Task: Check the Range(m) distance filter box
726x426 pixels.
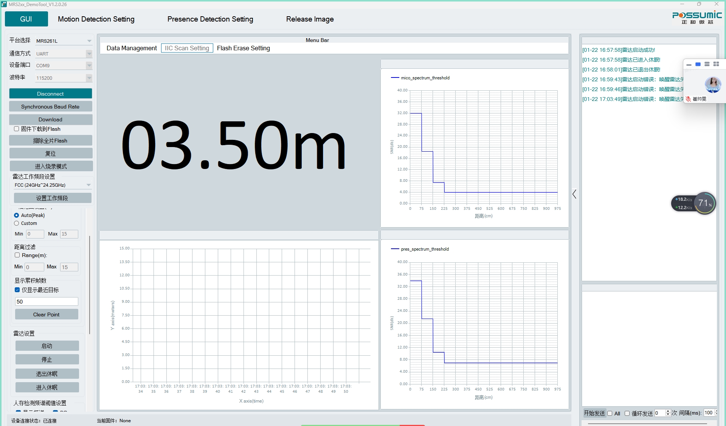Action: (x=17, y=255)
